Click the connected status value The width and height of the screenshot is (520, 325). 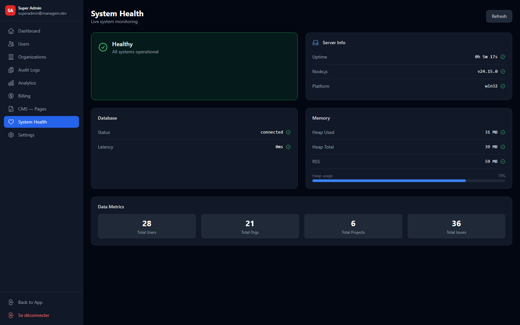tap(272, 132)
